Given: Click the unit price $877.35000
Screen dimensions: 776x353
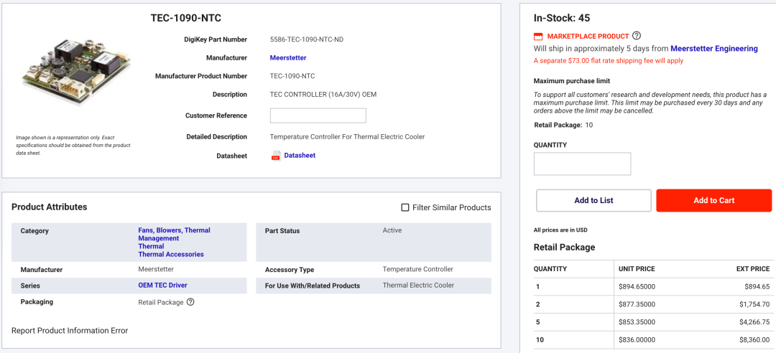Looking at the screenshot, I should point(637,304).
